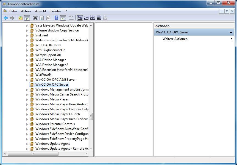
Task: Open the Datei menu
Action: (13, 11)
